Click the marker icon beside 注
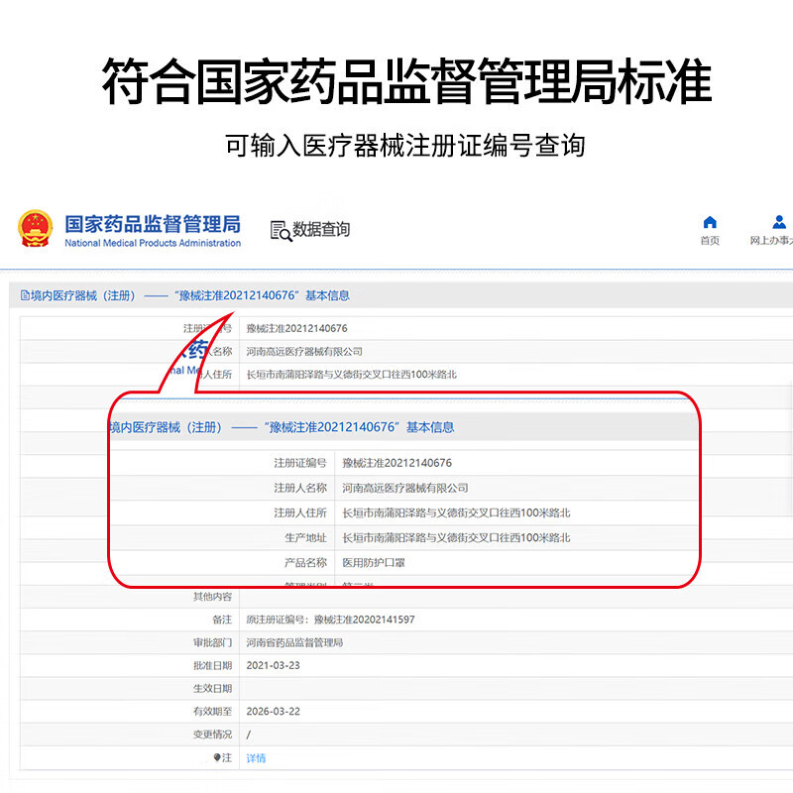The image size is (793, 793). click(217, 757)
